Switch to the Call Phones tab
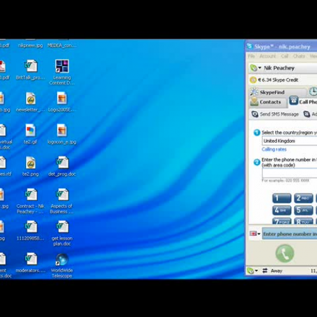317x317 pixels. tap(303, 101)
